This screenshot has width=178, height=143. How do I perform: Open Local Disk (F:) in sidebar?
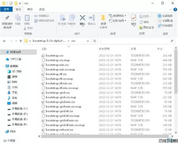[18, 125]
